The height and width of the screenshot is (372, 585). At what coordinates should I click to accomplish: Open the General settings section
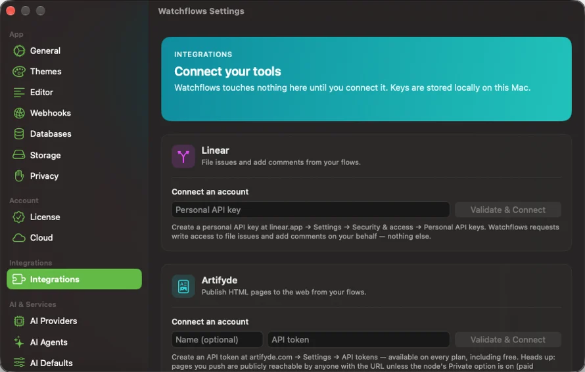tap(74, 51)
